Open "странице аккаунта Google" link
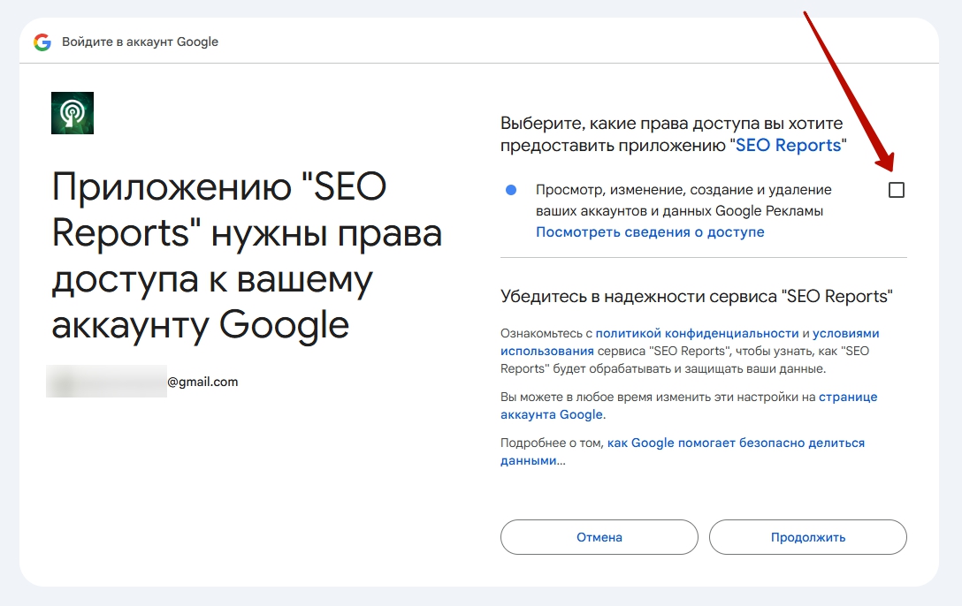Viewport: 962px width, 606px height. (x=689, y=405)
